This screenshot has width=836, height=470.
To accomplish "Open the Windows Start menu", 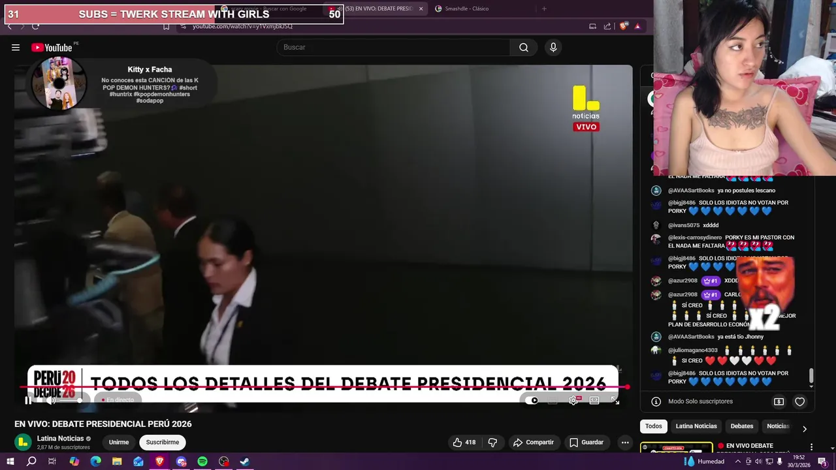I will (x=10, y=462).
